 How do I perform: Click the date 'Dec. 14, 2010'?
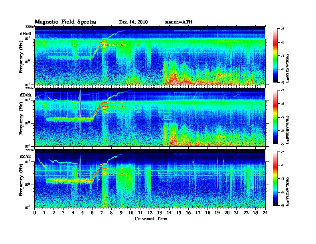(133, 22)
